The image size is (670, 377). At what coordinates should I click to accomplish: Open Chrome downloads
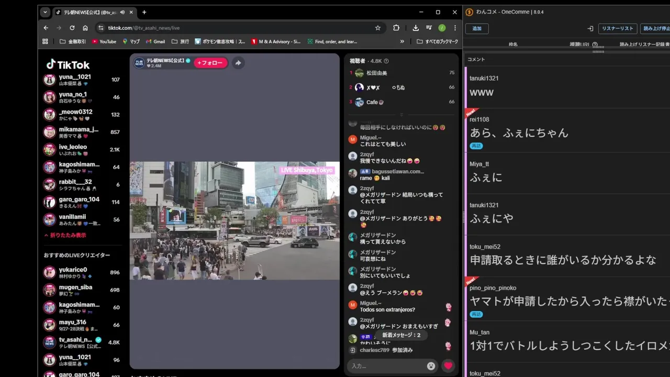pyautogui.click(x=416, y=28)
